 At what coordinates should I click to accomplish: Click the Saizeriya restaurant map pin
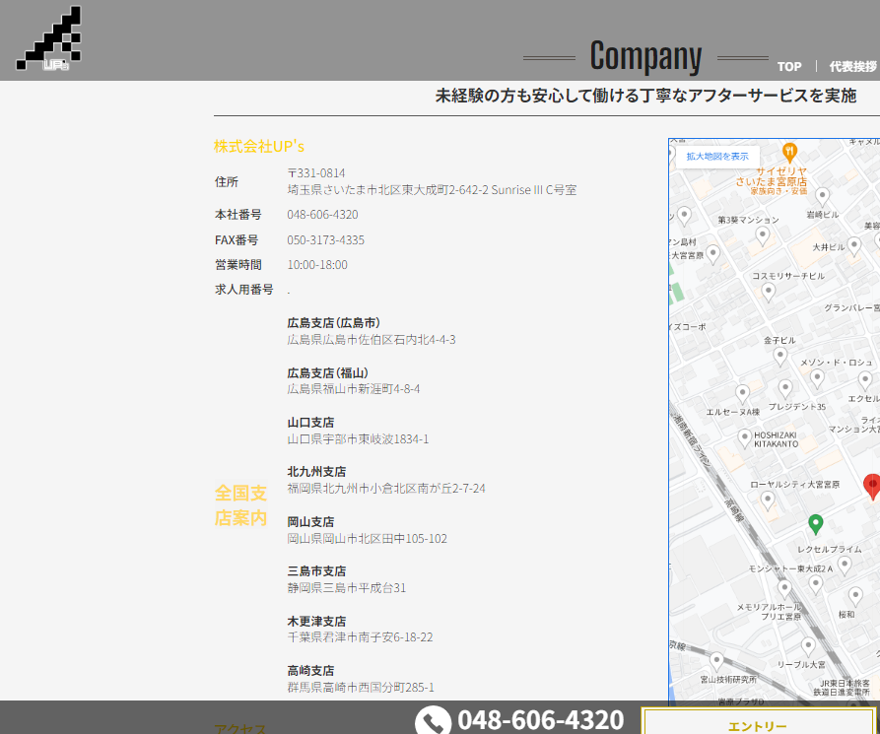tap(789, 152)
